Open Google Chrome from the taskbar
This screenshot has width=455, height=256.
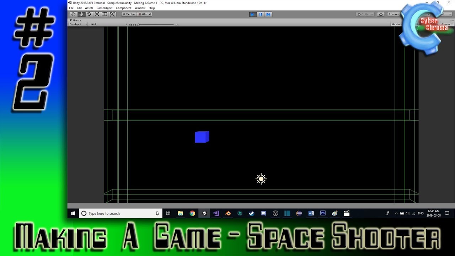coord(192,213)
